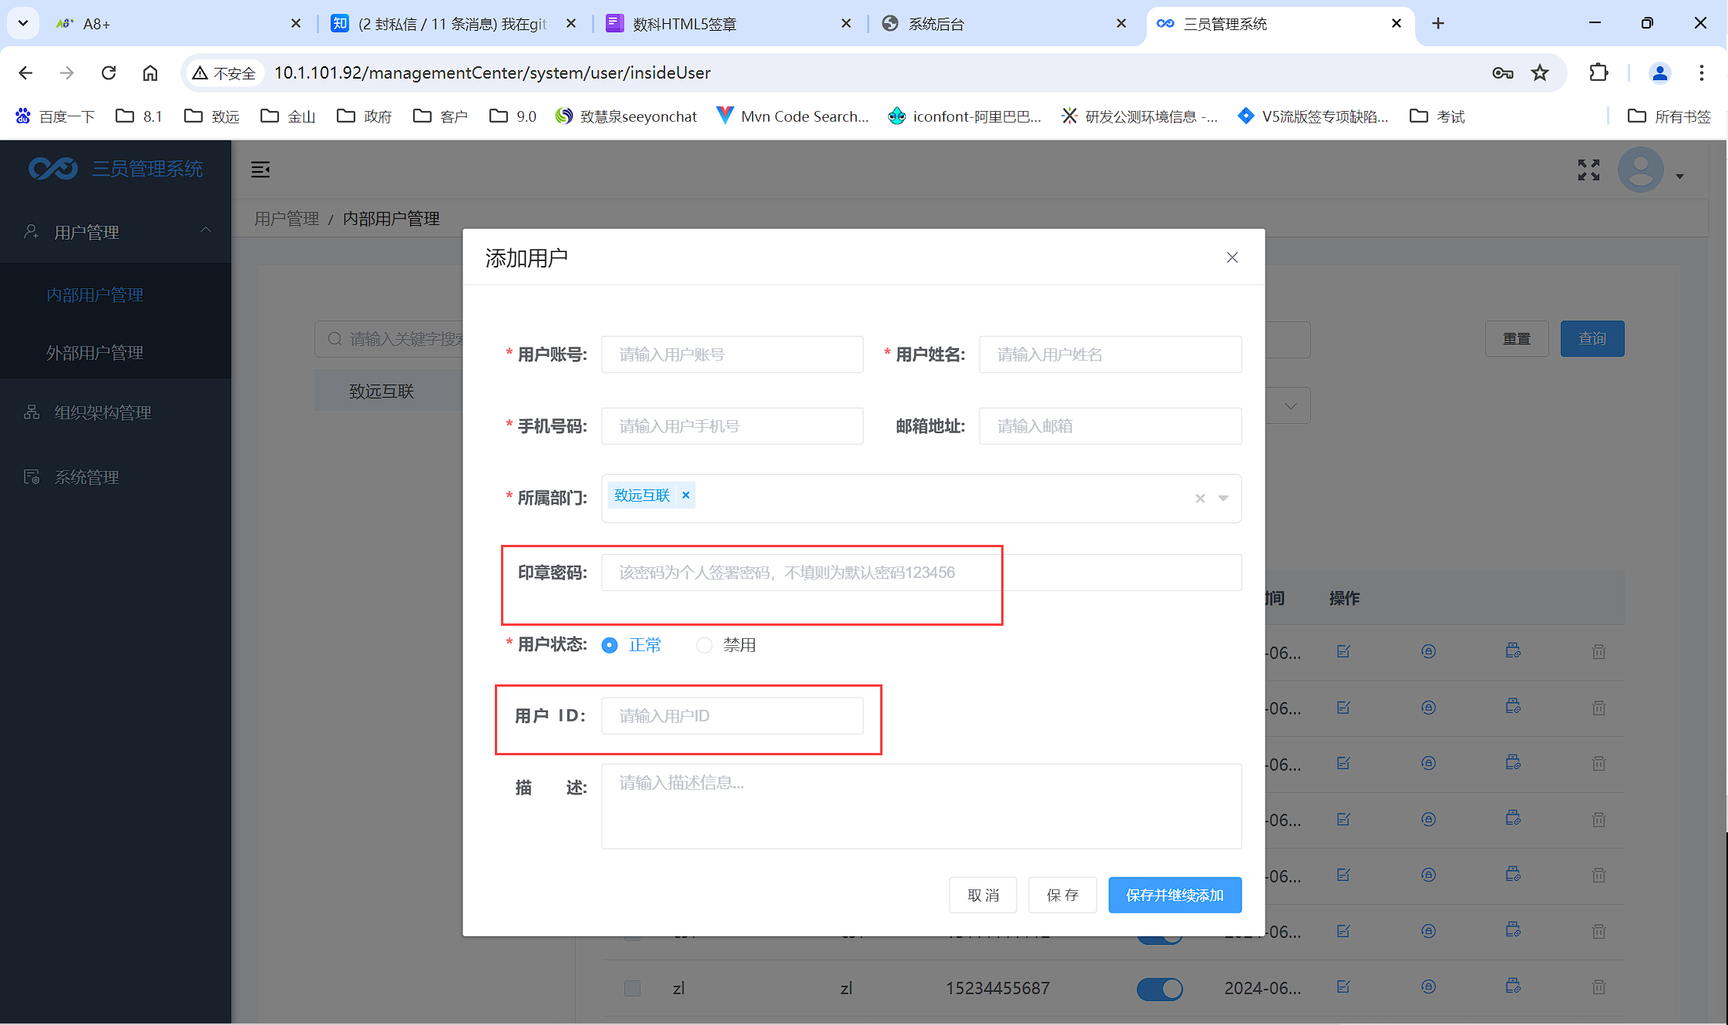Viewport: 1728px width, 1025px height.
Task: Clear all selections in 所属部门 field
Action: (1200, 499)
